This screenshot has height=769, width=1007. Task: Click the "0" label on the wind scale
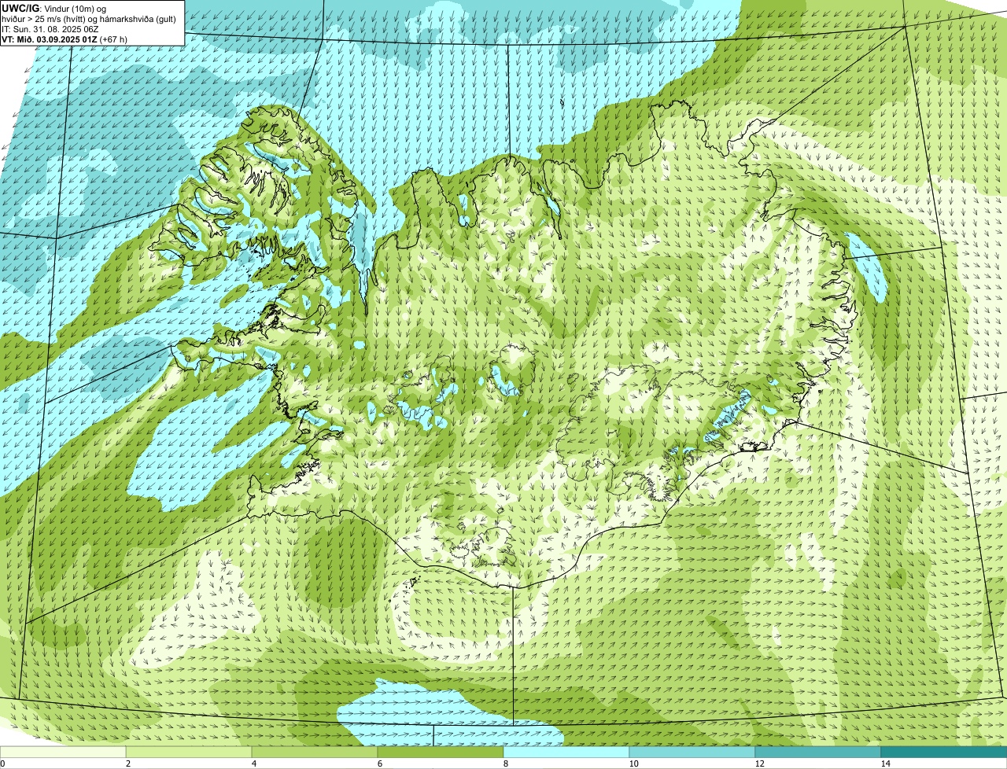point(2,763)
